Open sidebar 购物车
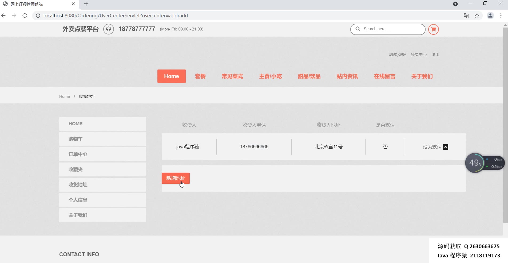Viewport: 508px width, 263px height. coord(103,139)
